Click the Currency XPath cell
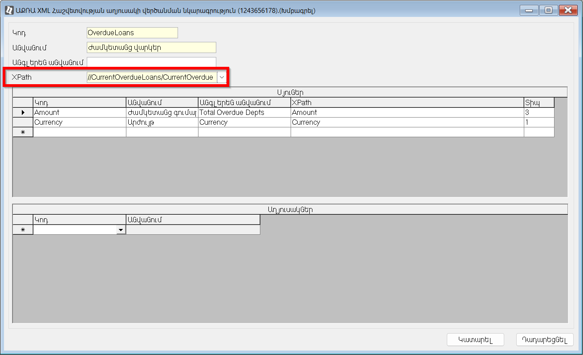This screenshot has width=583, height=355. (407, 122)
